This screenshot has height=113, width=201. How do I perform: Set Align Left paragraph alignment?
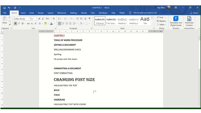(59, 24)
